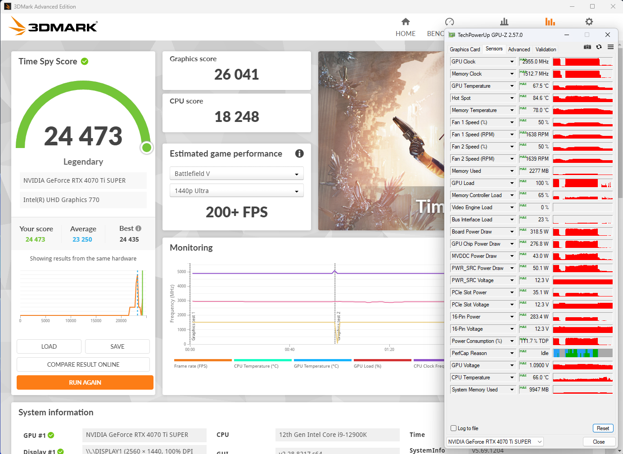The height and width of the screenshot is (454, 623).
Task: Click the 3DMark Home icon
Action: click(x=405, y=21)
